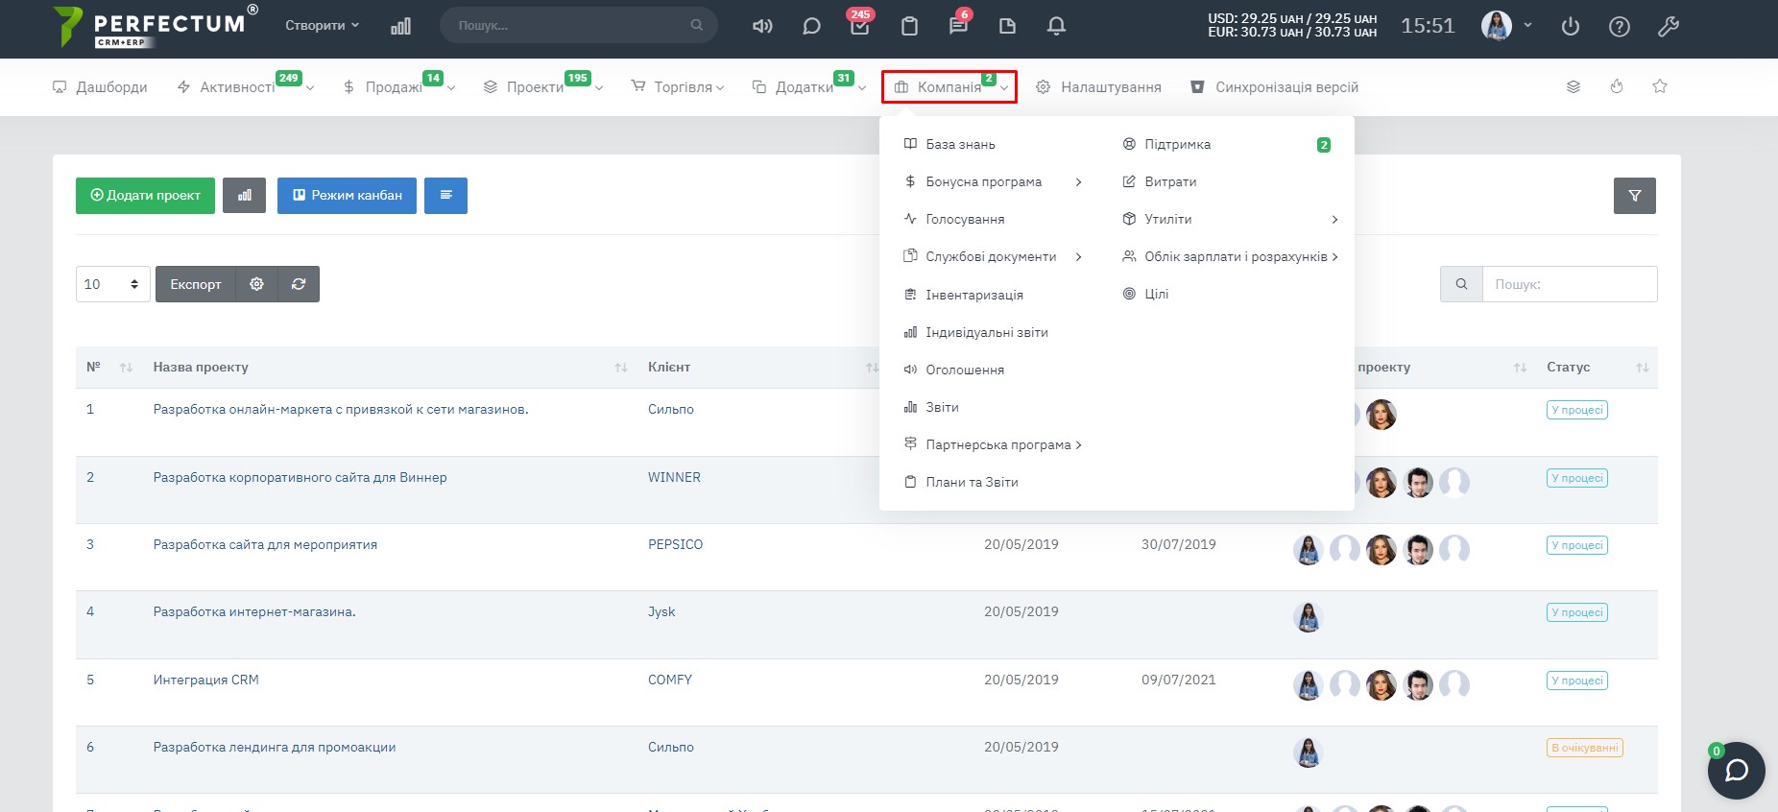Viewport: 1778px width, 812px height.
Task: Open the help question mark icon
Action: click(x=1620, y=27)
